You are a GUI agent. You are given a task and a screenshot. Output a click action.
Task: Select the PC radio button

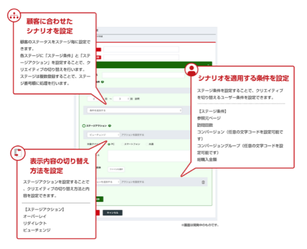pos(109,144)
